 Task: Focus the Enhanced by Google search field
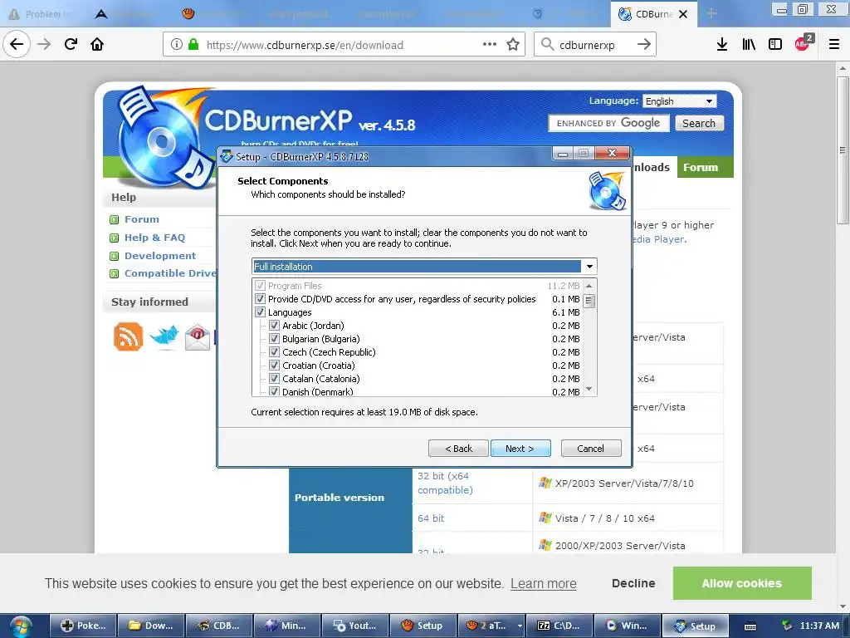608,123
